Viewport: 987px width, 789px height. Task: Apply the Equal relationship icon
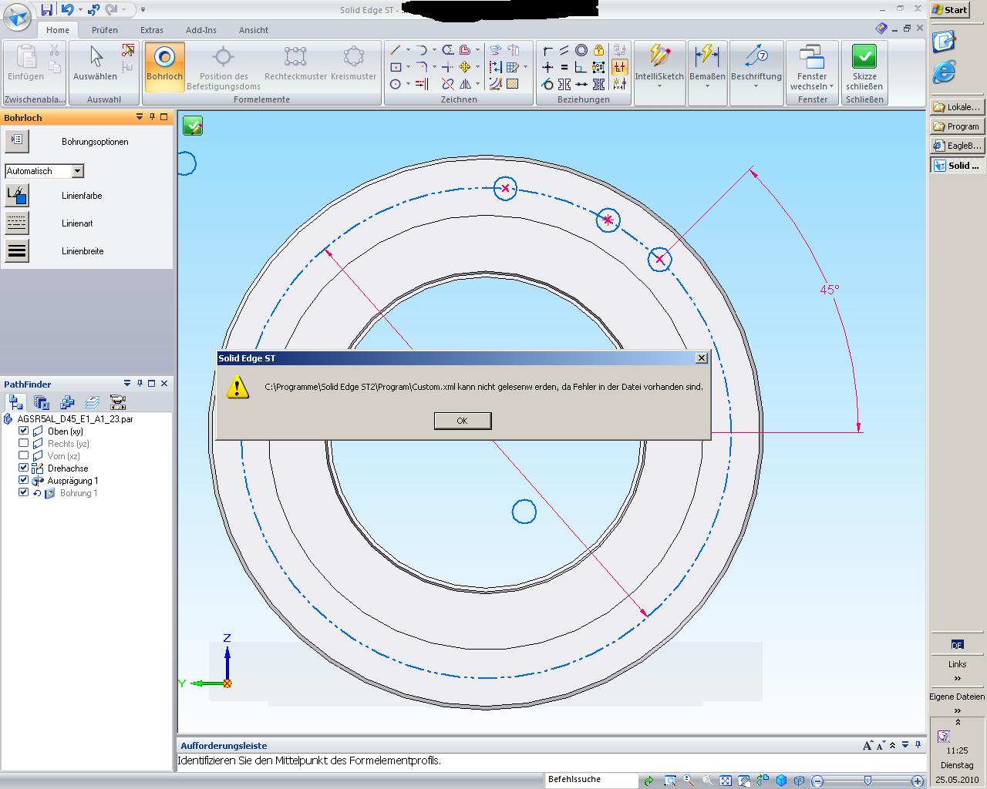tap(564, 67)
